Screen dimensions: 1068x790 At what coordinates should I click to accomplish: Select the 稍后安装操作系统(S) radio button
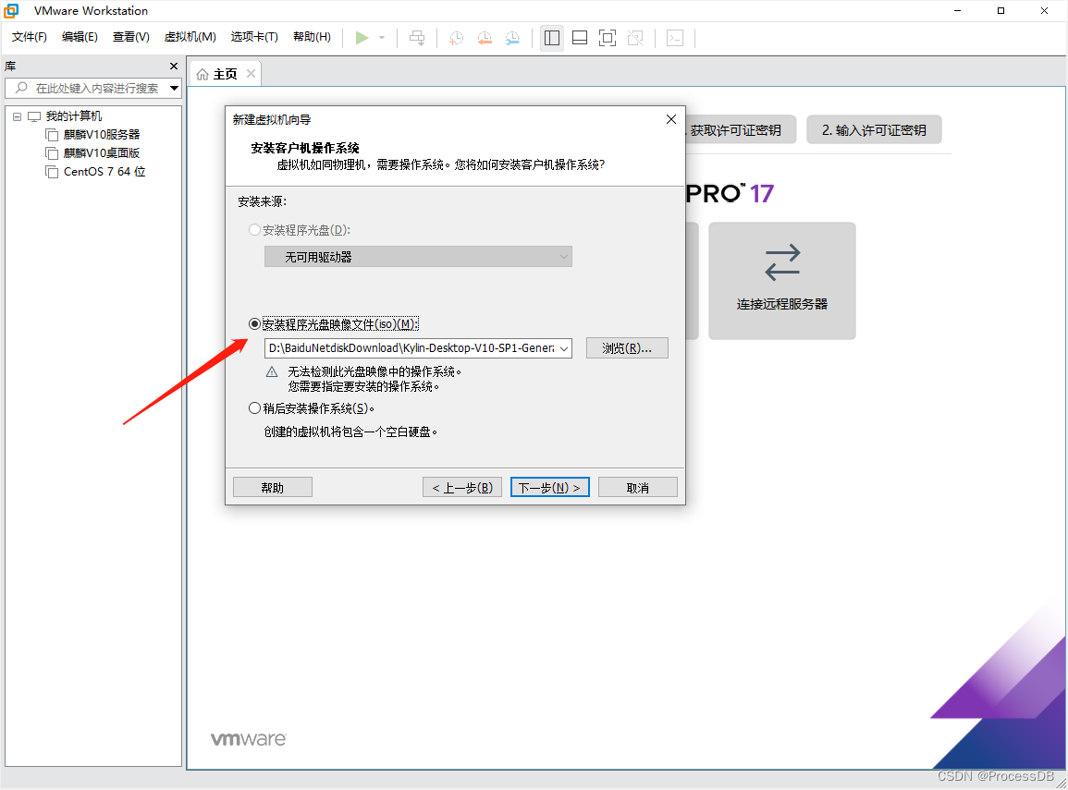pos(254,408)
